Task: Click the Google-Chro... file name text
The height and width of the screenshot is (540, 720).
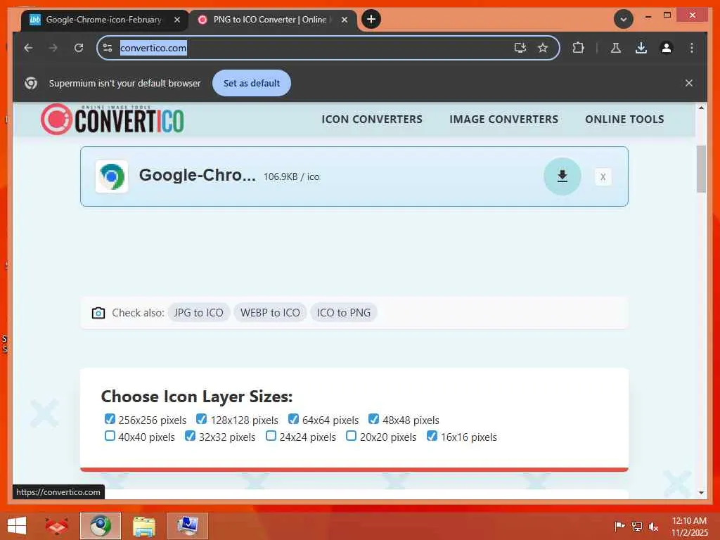Action: [198, 175]
